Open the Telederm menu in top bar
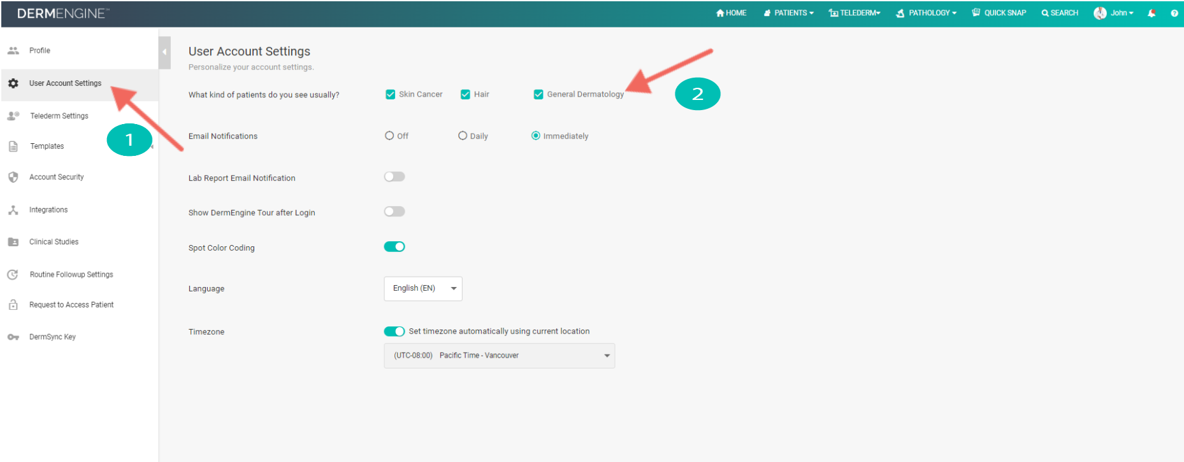Screen dimensions: 1184x462 (x=855, y=13)
